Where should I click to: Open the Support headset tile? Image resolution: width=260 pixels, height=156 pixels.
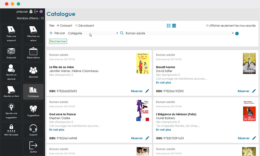33,130
